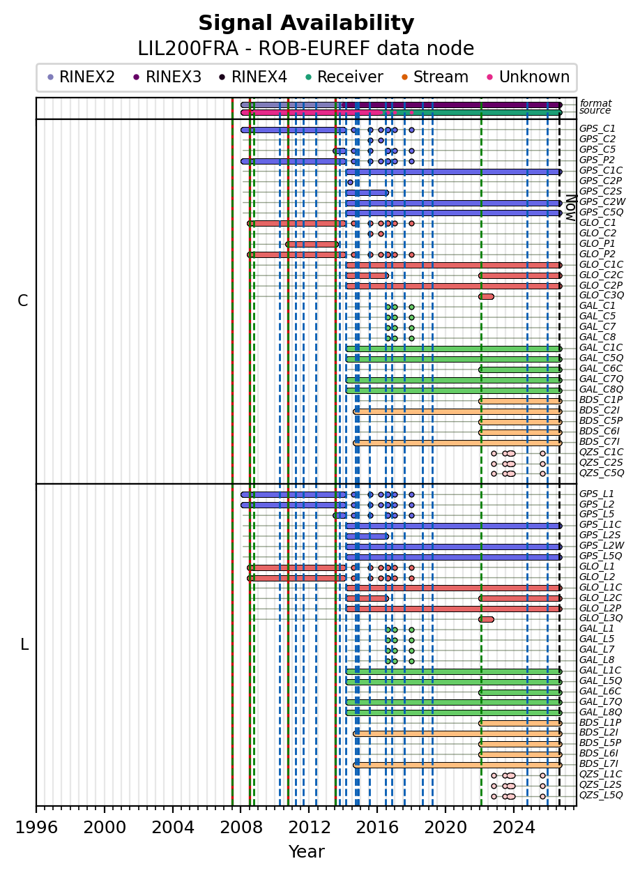Click the red GLO_C1C availability bar
The width and height of the screenshot is (640, 875).
[x=453, y=265]
